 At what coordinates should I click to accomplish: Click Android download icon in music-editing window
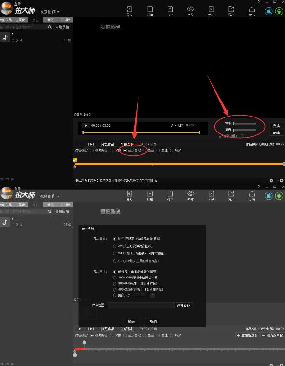click(x=279, y=11)
